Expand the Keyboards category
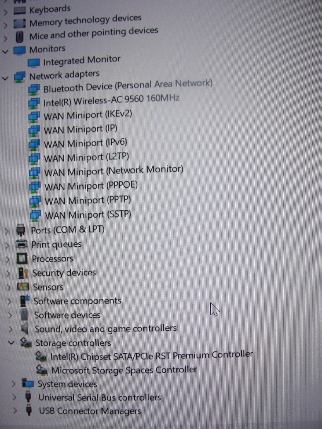This screenshot has width=322, height=429. 5,12
